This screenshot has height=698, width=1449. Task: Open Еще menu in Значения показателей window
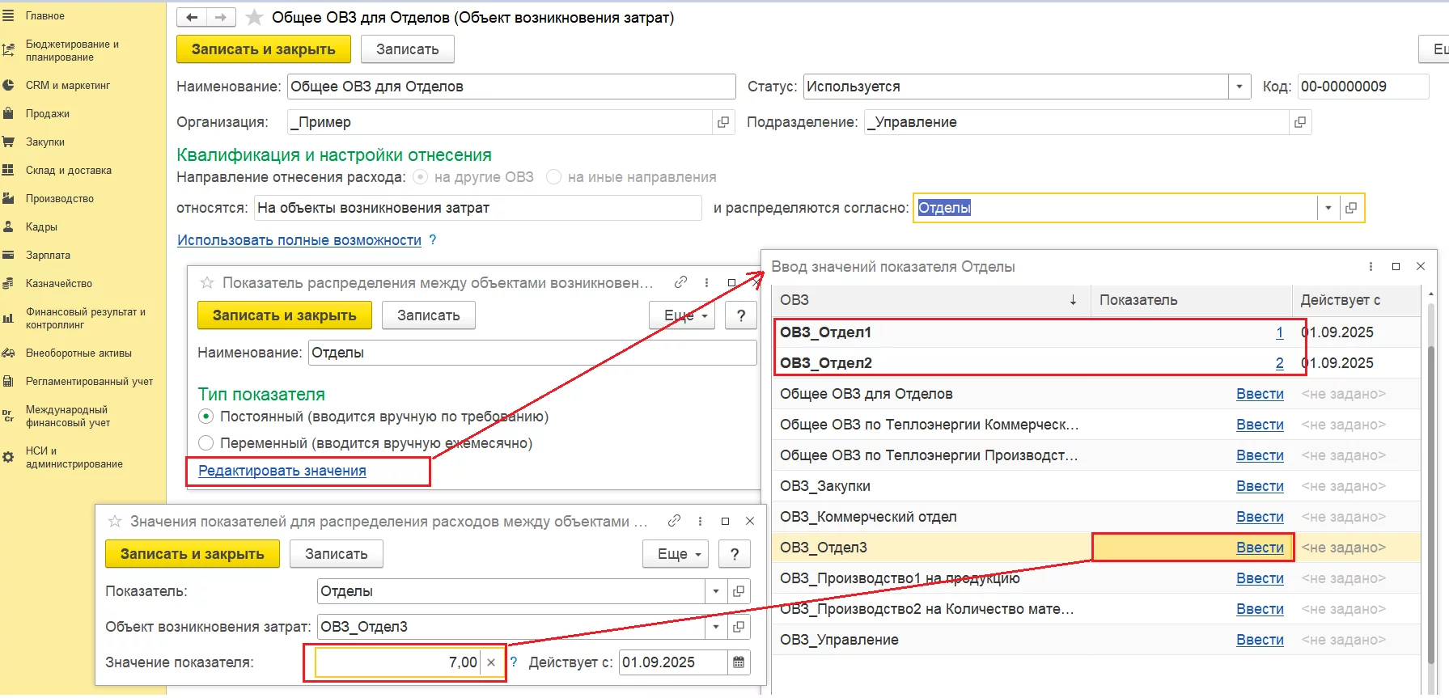tap(676, 554)
